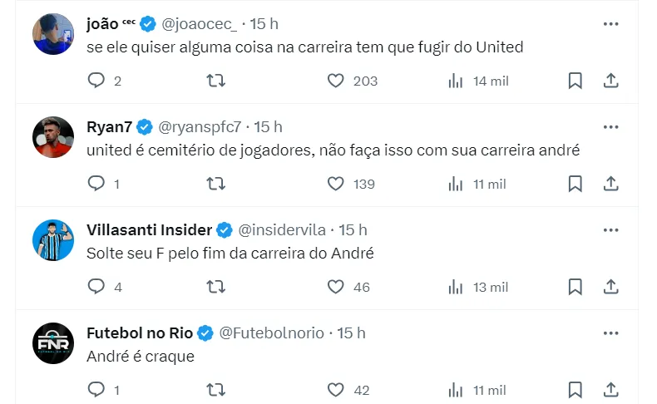
Task: Retweet the Villasanti Insider post
Action: click(215, 287)
